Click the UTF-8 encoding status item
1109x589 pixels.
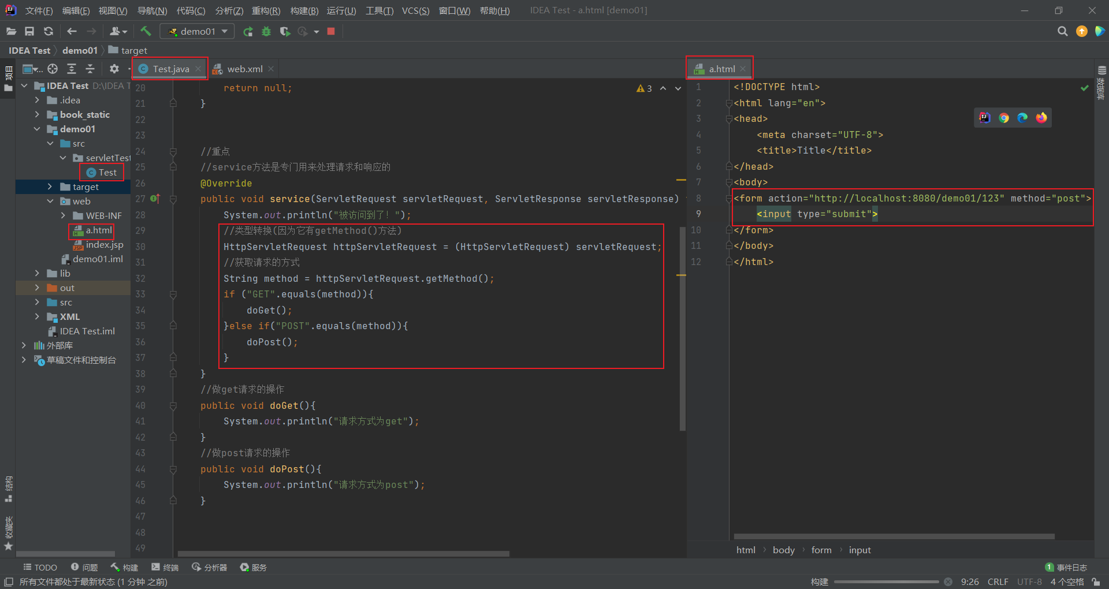[x=1029, y=581]
